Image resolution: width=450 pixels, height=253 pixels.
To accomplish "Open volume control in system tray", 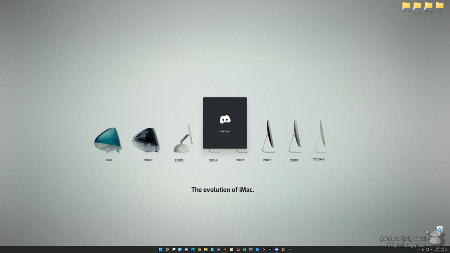I will 431,249.
